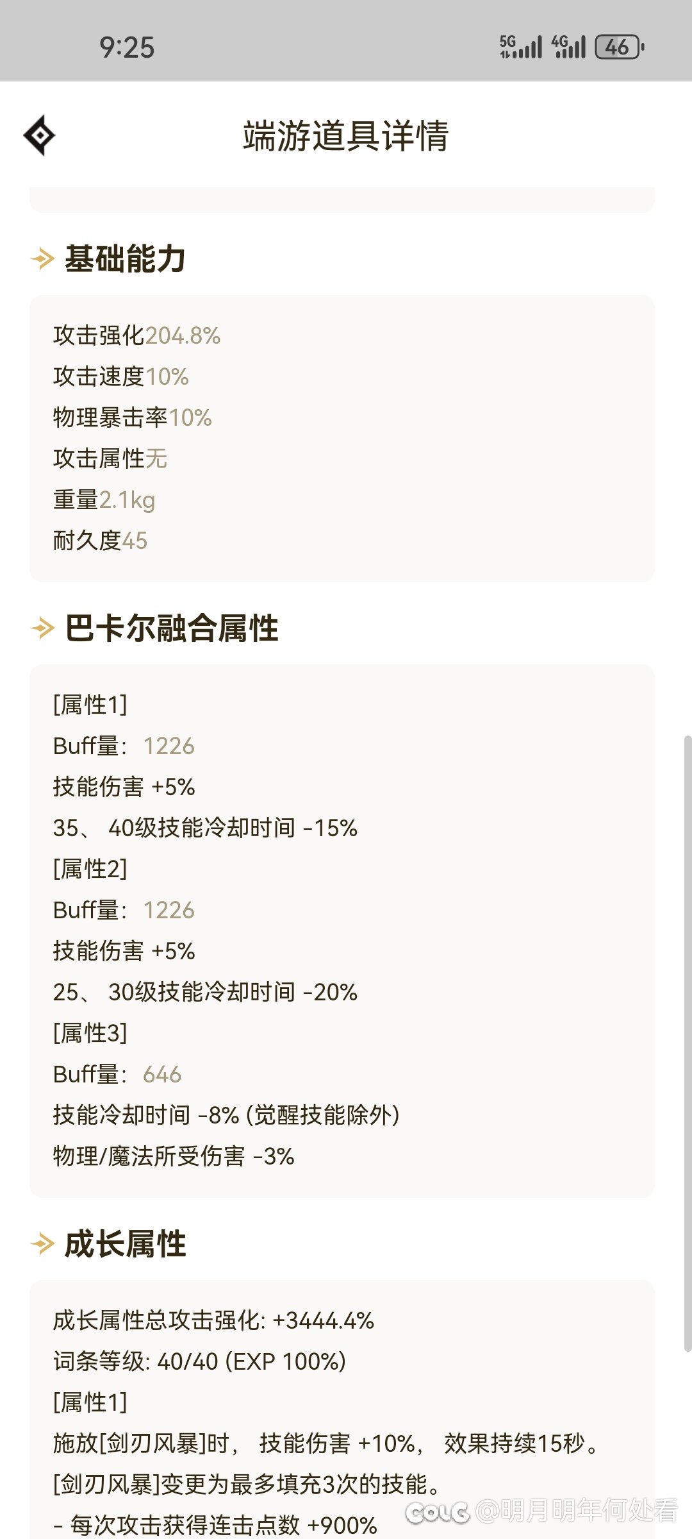Tap the 基础能力 section heading

[125, 259]
